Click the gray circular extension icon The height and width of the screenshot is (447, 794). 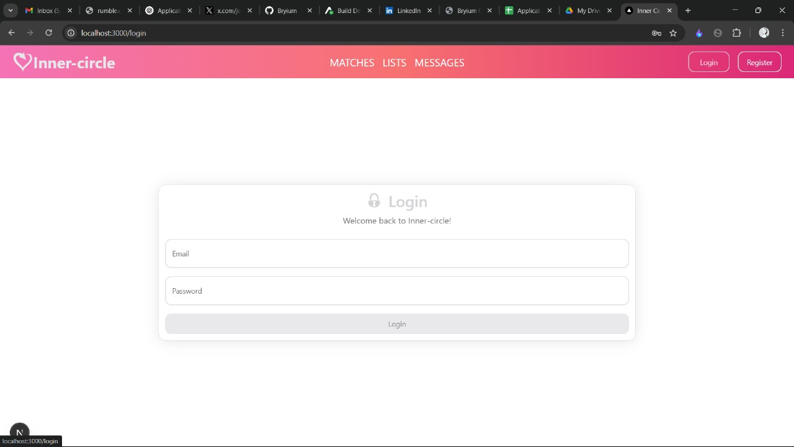pyautogui.click(x=718, y=33)
